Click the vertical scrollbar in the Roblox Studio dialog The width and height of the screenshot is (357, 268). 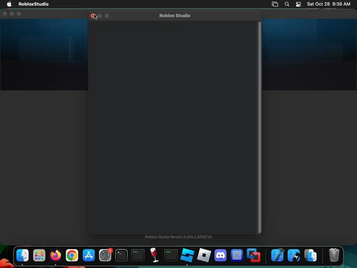pos(259,127)
